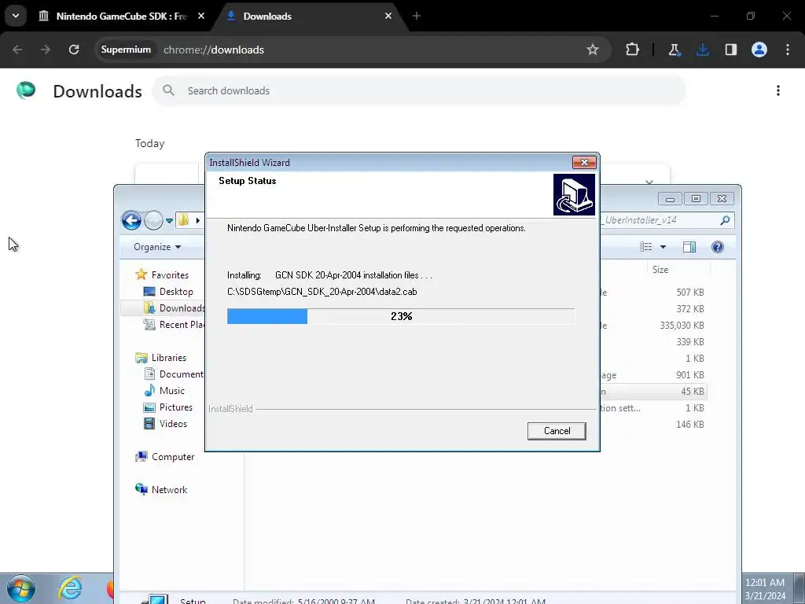Viewport: 805px width, 604px height.
Task: Click Explorer window forward arrow
Action: [153, 220]
